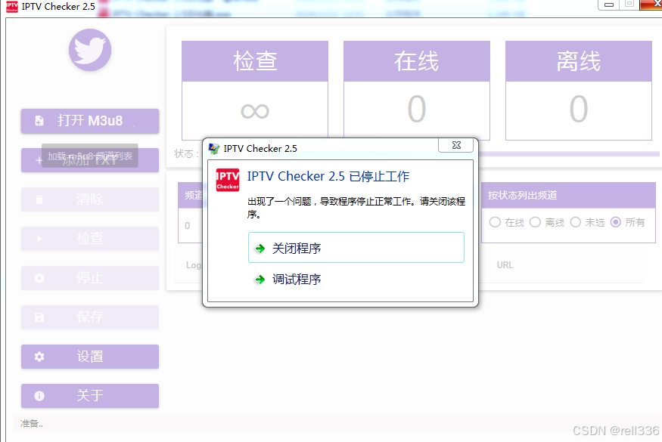Image resolution: width=662 pixels, height=442 pixels.
Task: Open settings via 设置 button label
Action: click(90, 357)
